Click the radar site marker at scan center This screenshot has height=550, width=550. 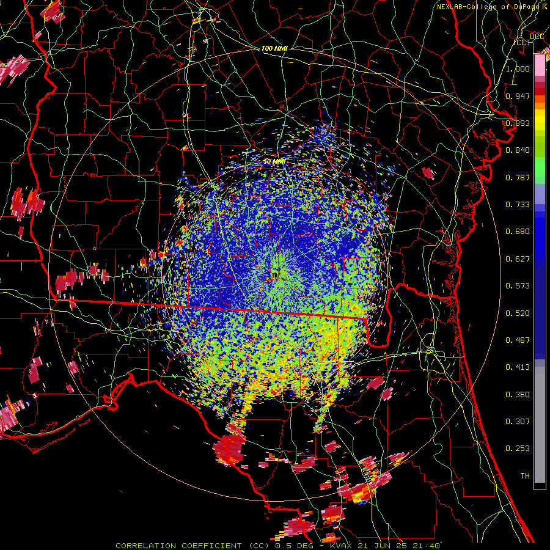[274, 275]
